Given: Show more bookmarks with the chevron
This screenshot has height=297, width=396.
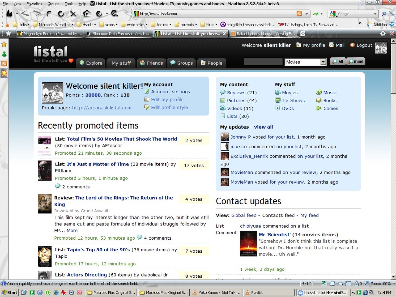Looking at the screenshot, I should point(360,24).
